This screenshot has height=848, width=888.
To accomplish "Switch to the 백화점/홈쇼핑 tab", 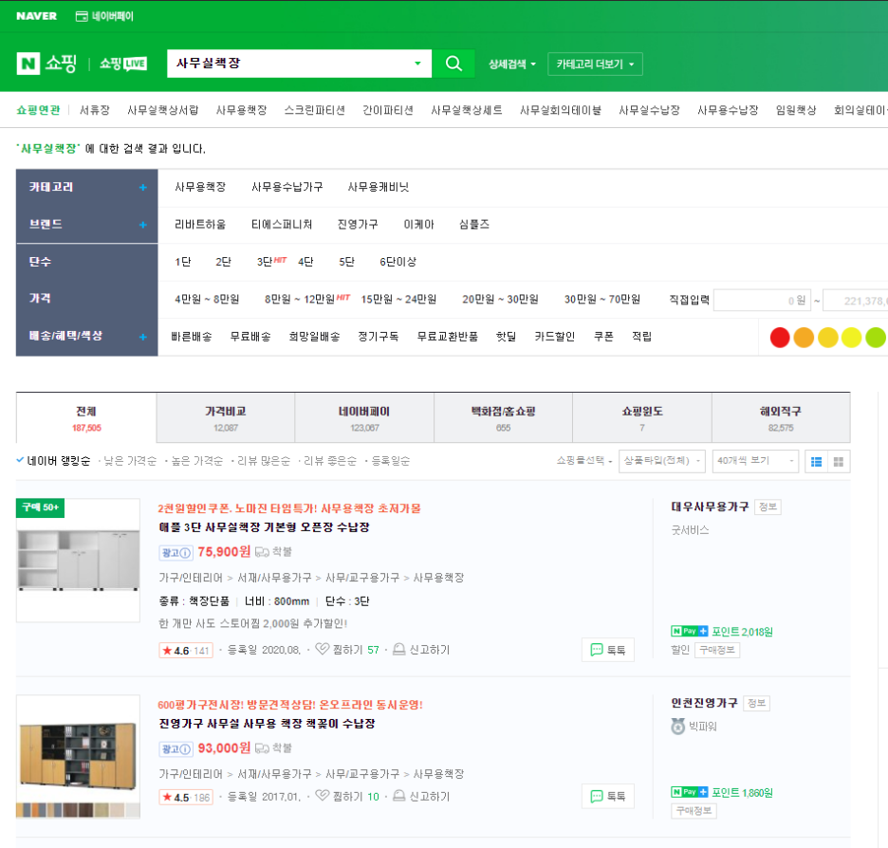I will [x=503, y=418].
